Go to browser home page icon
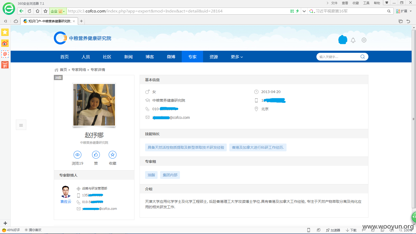This screenshot has height=234, width=416. pyautogui.click(x=38, y=11)
